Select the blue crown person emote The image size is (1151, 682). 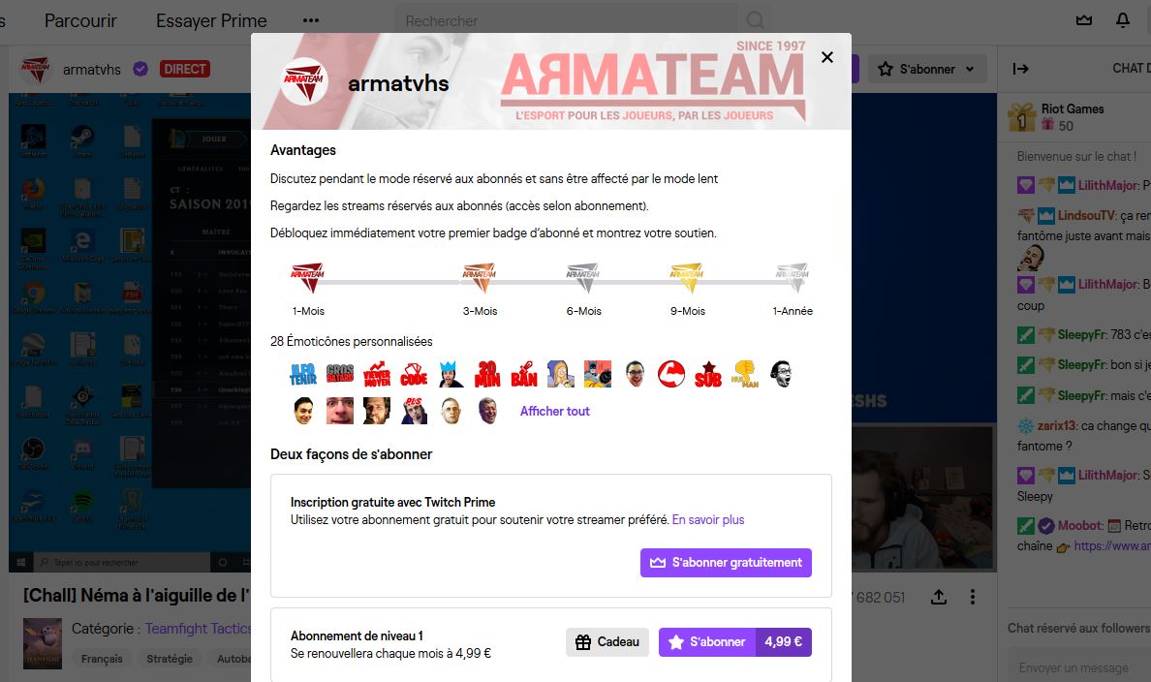(x=450, y=374)
